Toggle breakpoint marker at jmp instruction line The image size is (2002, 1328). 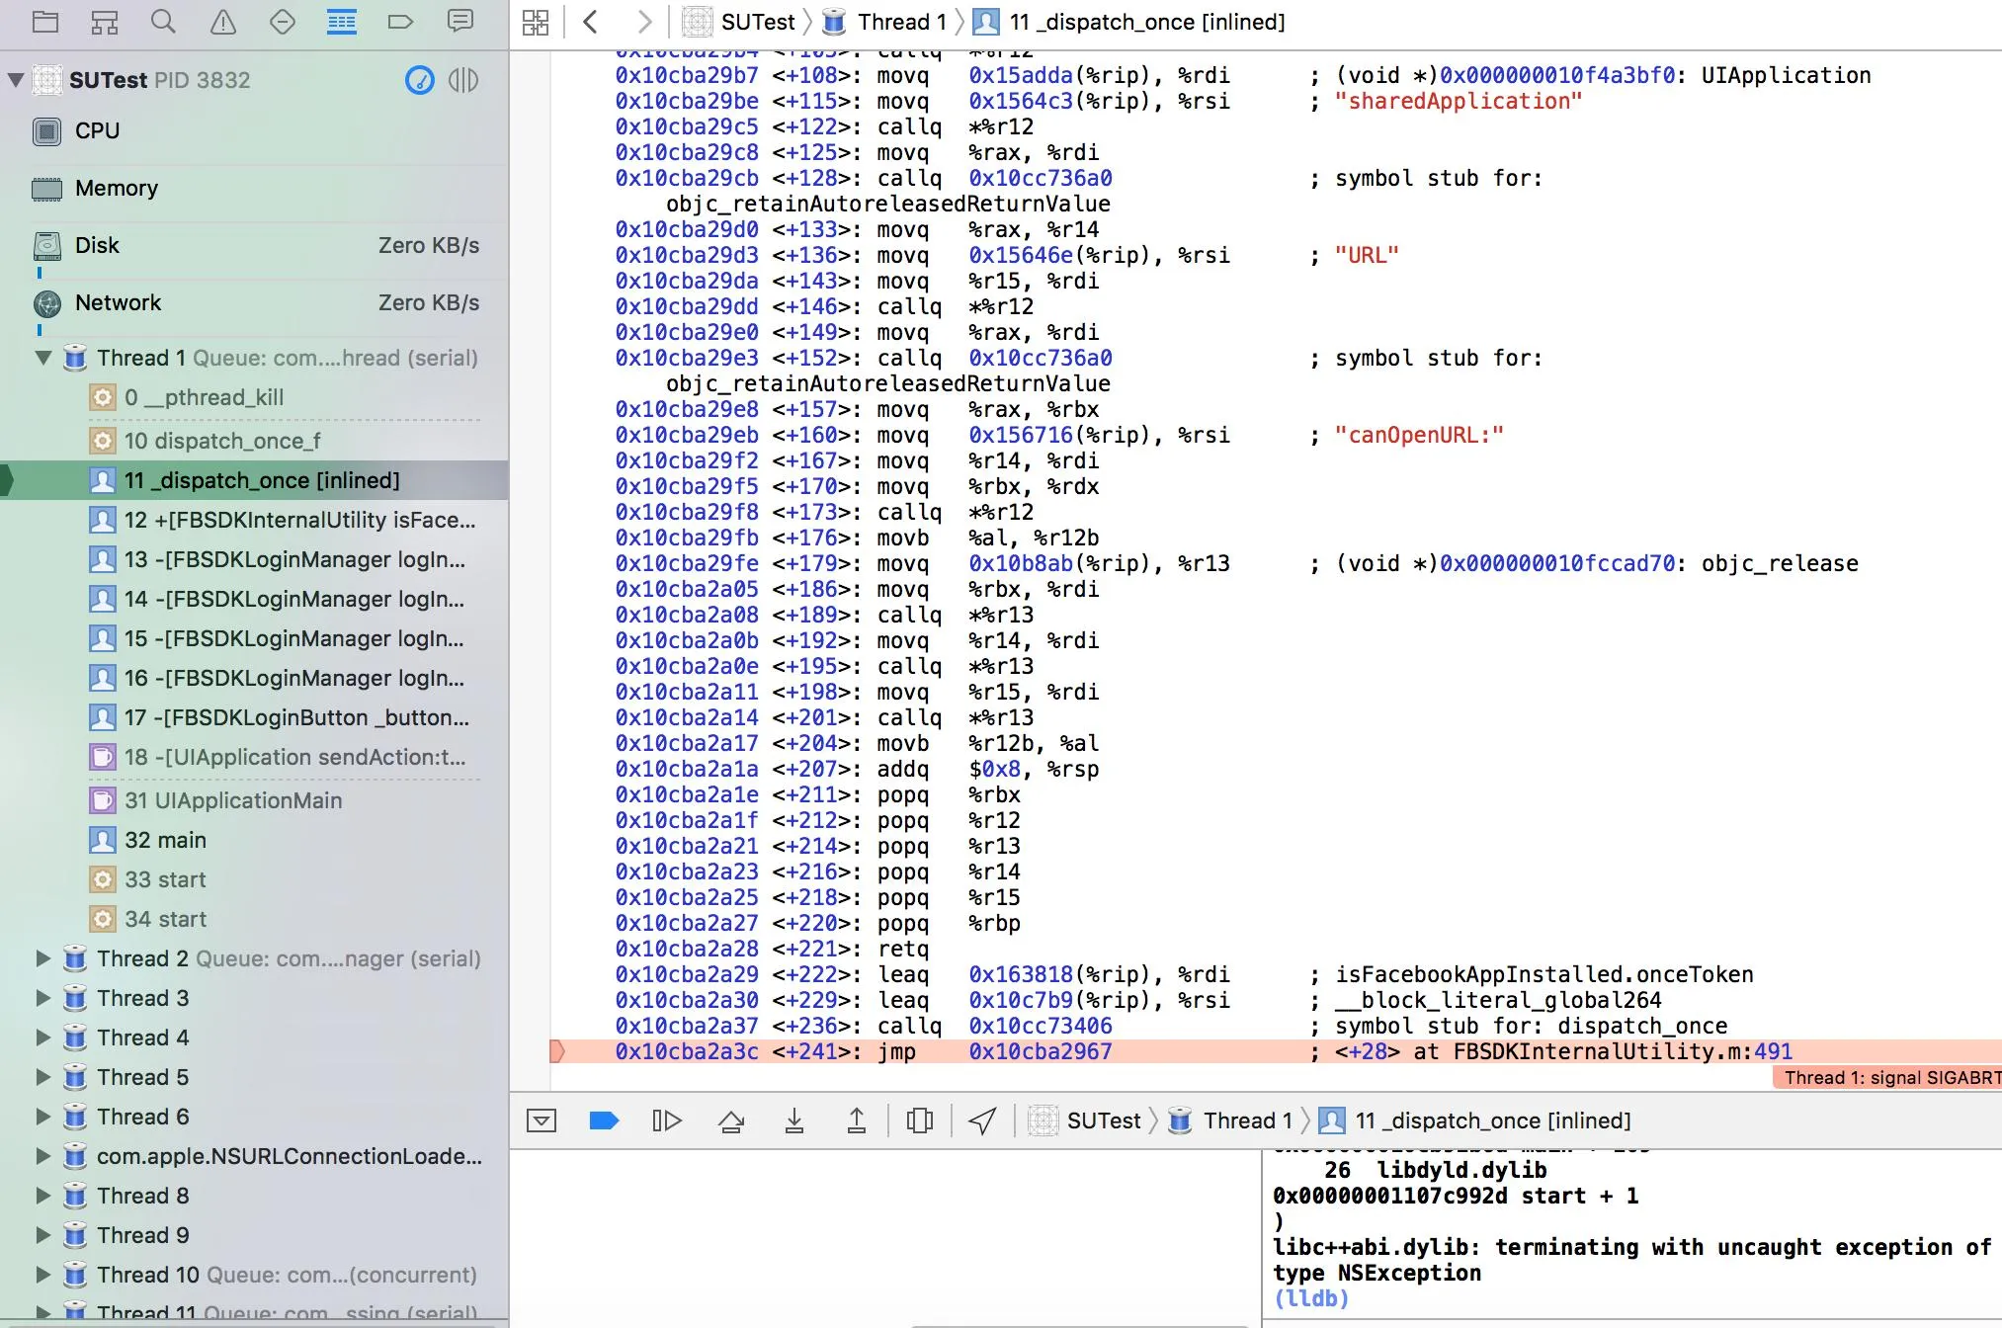pyautogui.click(x=557, y=1051)
